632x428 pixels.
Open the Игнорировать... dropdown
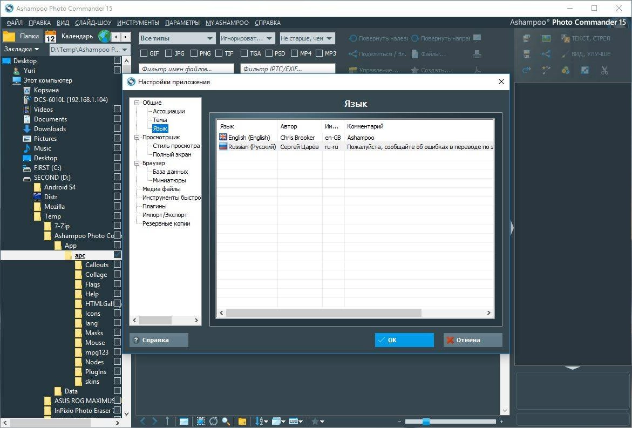pos(247,38)
